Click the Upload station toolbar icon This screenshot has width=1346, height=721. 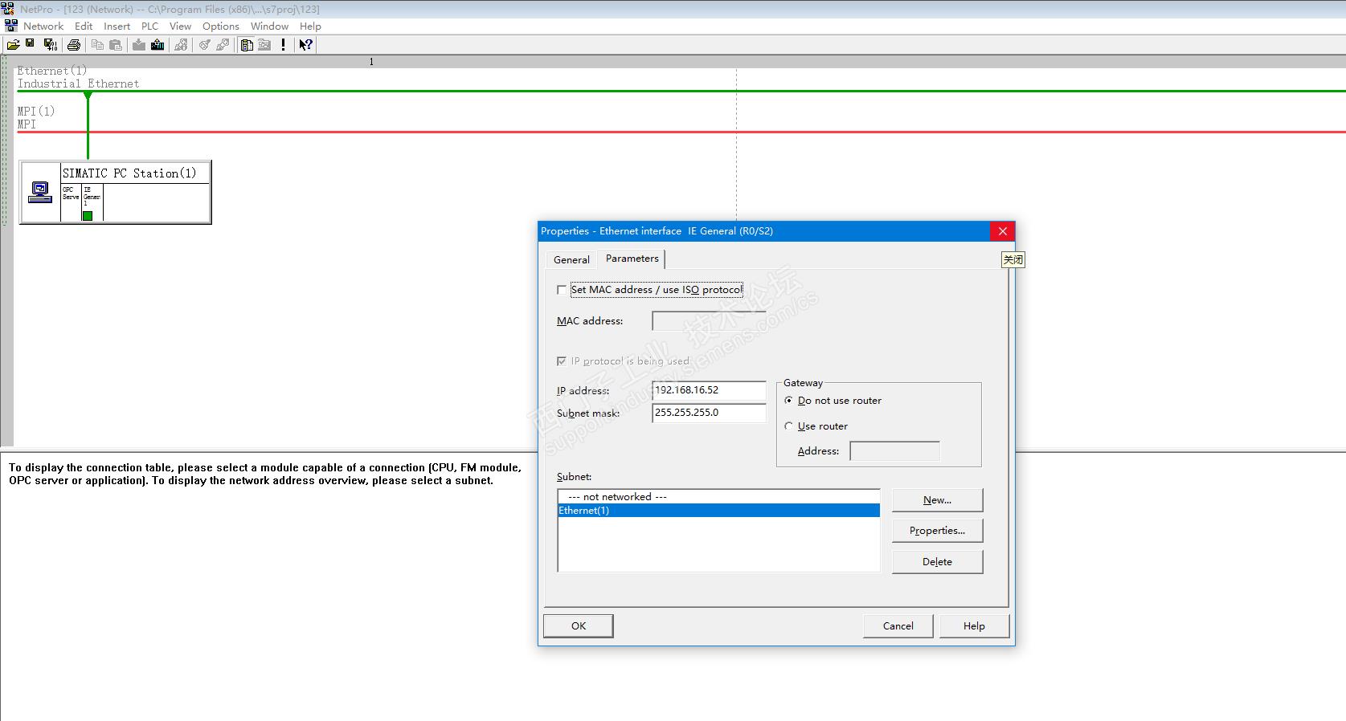click(158, 45)
